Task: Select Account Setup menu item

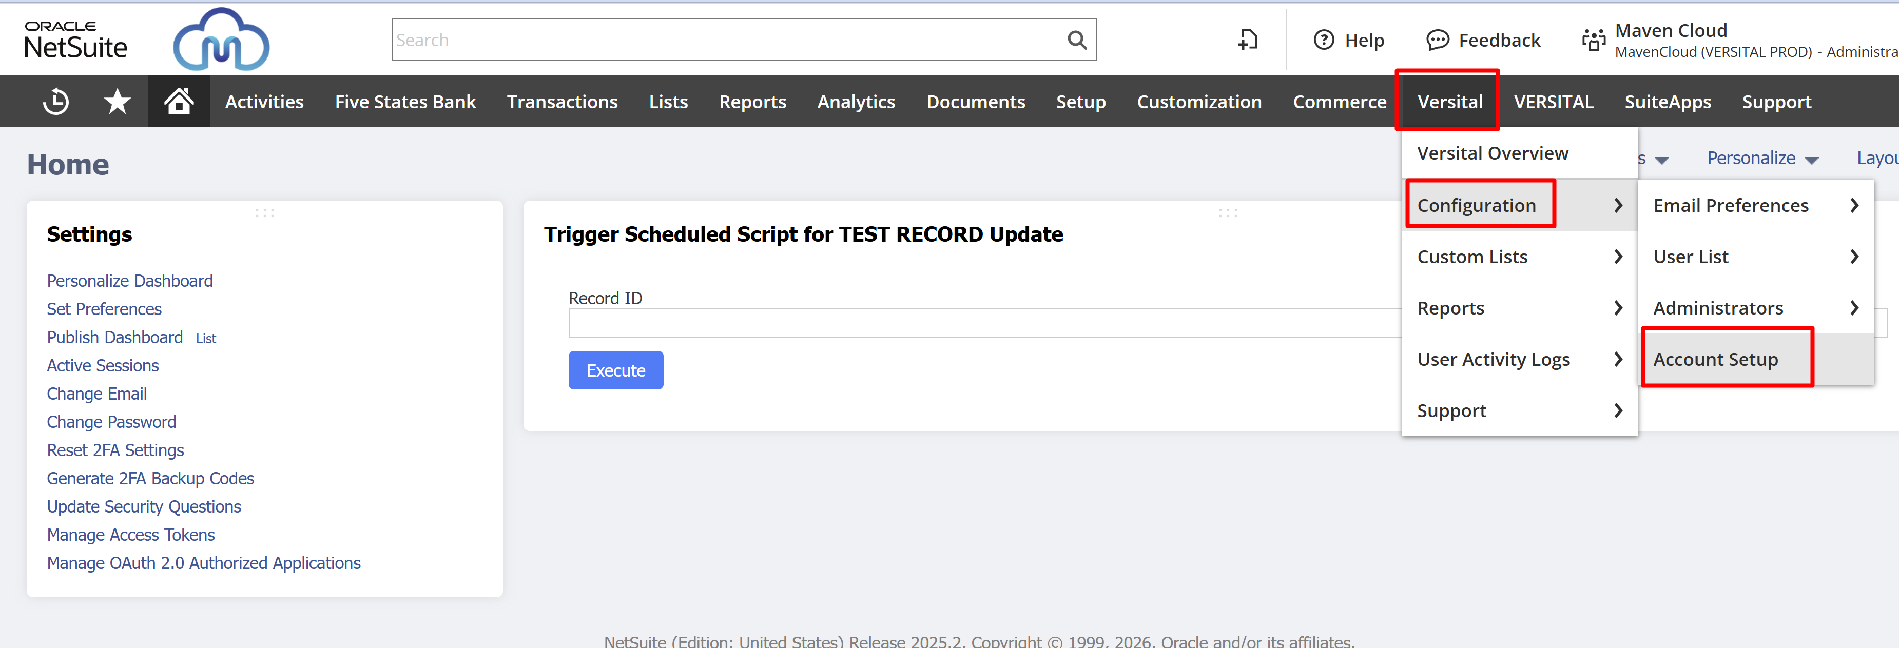Action: point(1715,360)
